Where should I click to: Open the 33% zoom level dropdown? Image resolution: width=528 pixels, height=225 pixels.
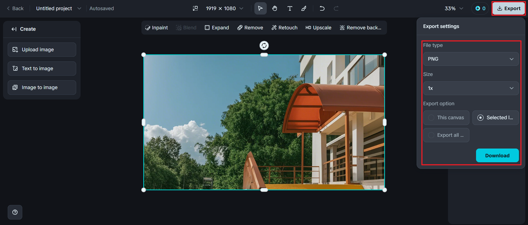tap(454, 8)
